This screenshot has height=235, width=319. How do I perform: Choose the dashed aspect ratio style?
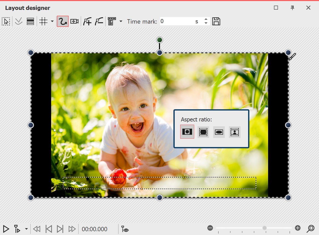coord(203,132)
